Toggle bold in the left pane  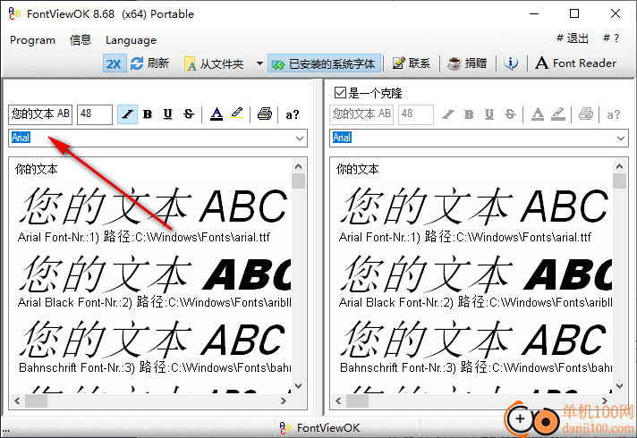tap(148, 114)
